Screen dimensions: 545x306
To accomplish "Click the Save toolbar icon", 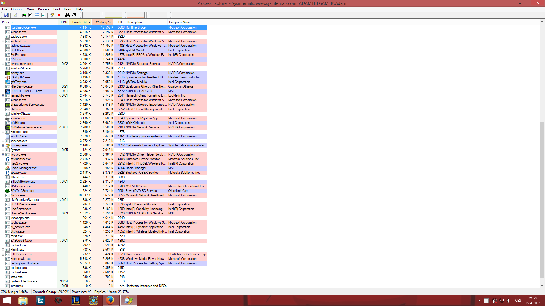I will [x=6, y=15].
